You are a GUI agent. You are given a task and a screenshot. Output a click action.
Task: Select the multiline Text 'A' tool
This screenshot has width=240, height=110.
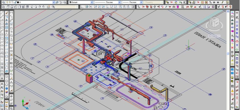click(x=2, y=79)
